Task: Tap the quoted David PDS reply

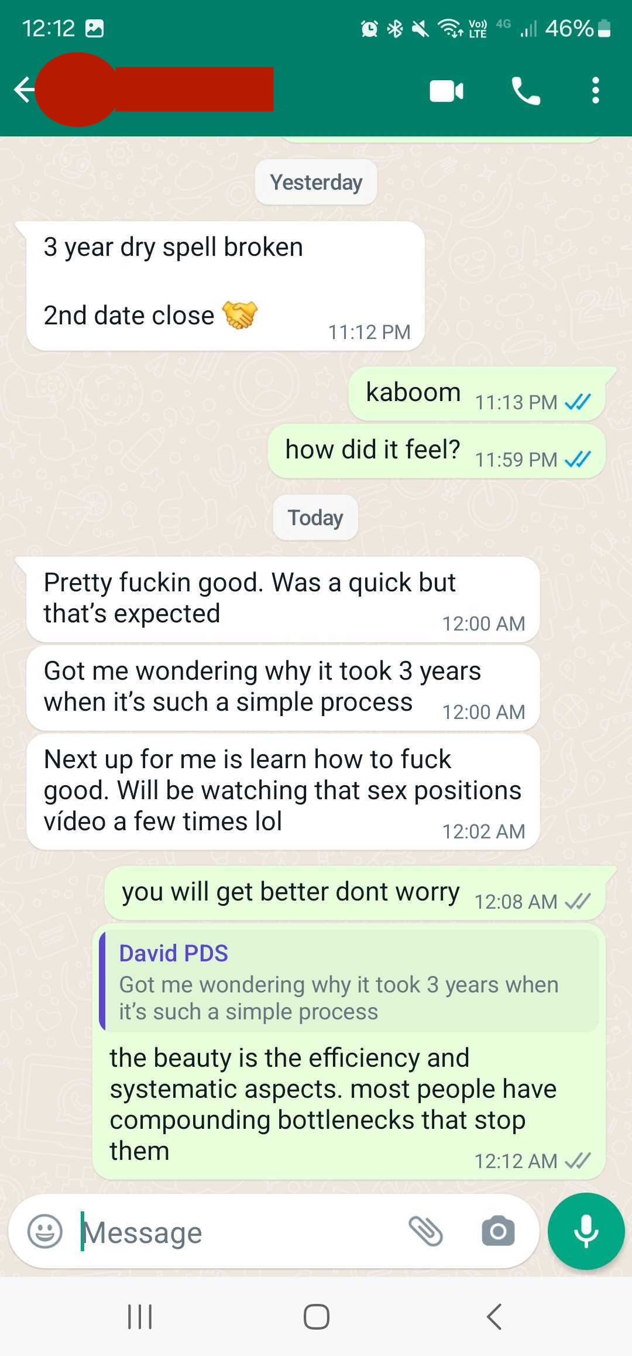Action: tap(349, 980)
